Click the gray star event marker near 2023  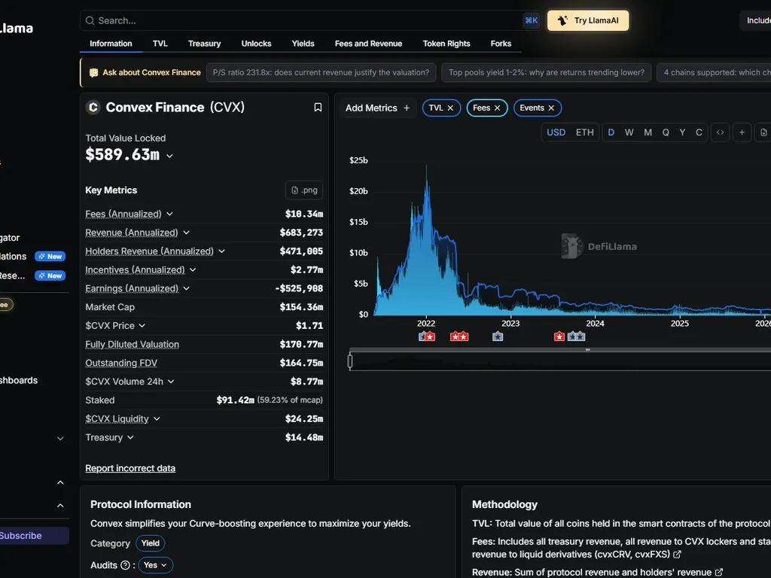tap(498, 336)
